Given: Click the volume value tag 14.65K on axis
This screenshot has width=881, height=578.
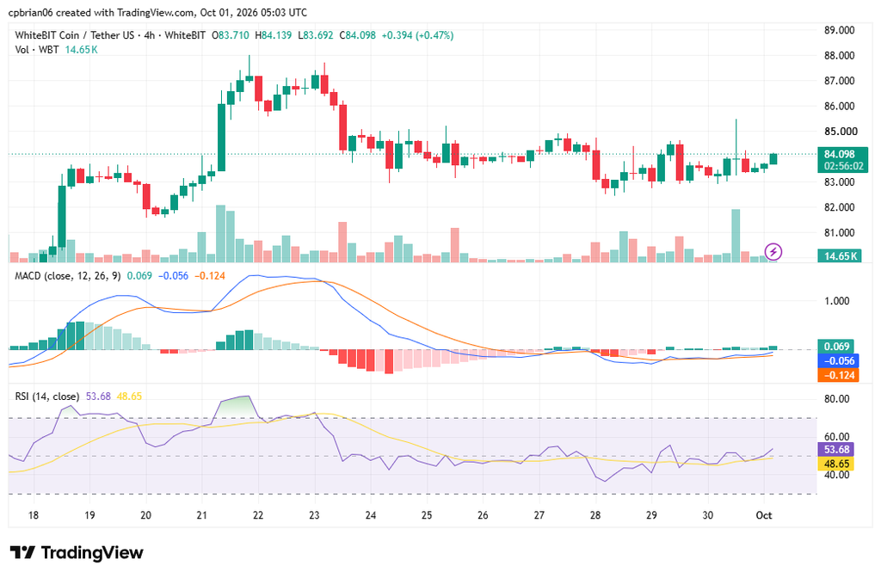Looking at the screenshot, I should (840, 256).
